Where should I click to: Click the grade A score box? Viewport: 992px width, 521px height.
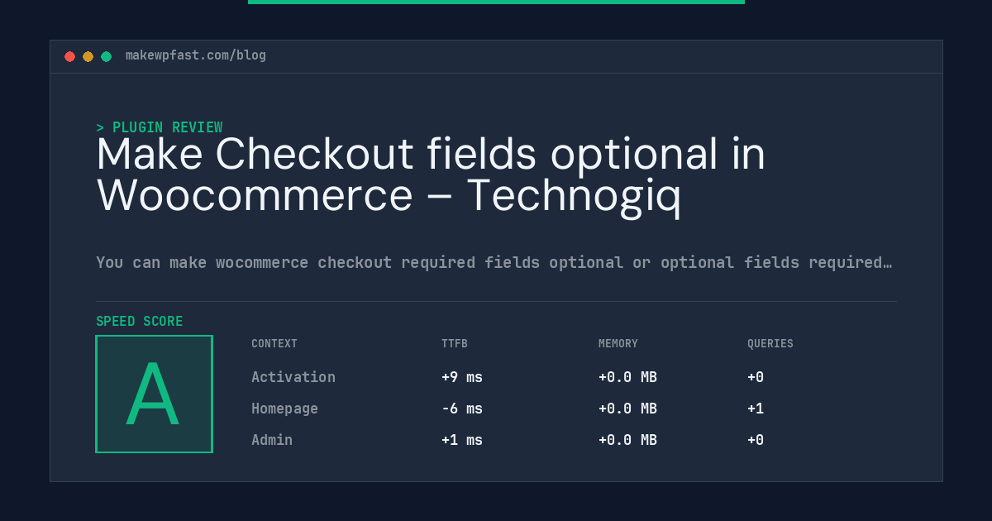click(154, 394)
